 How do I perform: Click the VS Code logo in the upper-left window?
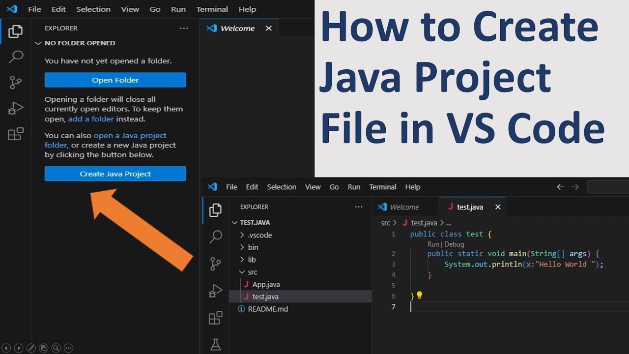click(x=12, y=9)
